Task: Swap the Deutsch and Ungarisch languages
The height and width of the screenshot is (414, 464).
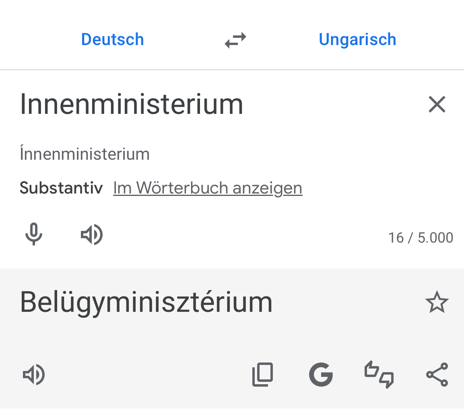Action: point(235,40)
